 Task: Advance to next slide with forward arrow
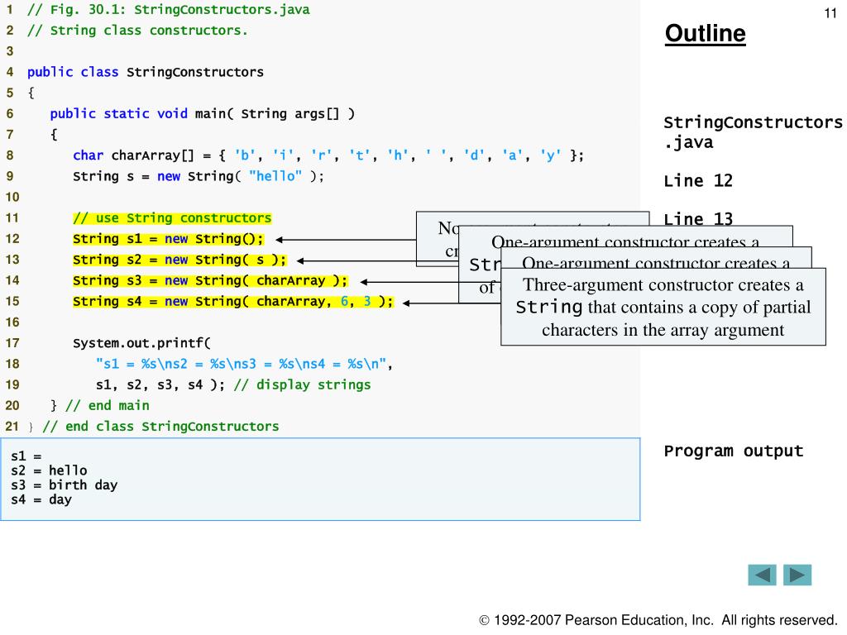(797, 575)
